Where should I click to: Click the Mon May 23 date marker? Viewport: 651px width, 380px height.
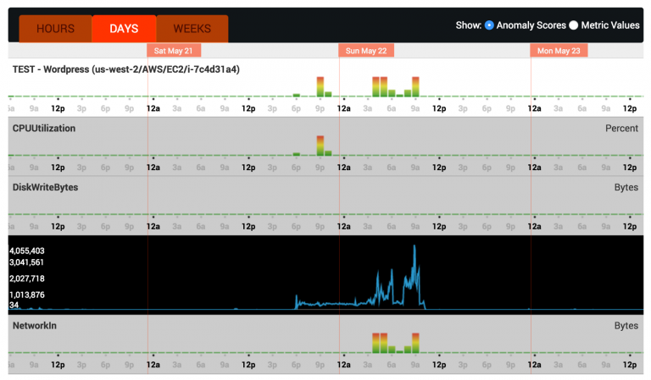[558, 51]
